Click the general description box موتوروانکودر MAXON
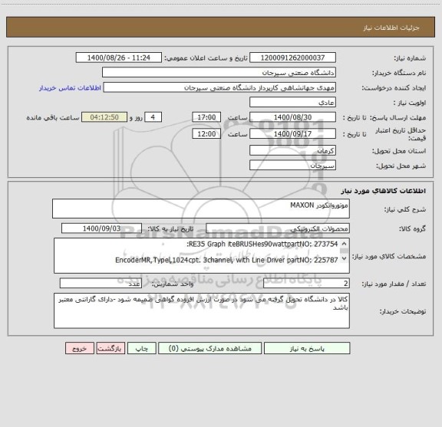This screenshot has height=427, width=442. click(201, 209)
